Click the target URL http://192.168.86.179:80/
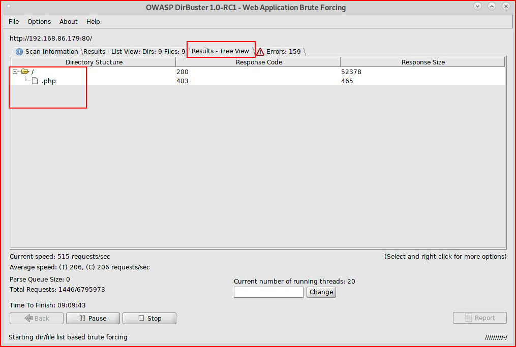Viewport: 516px width, 347px height. click(x=51, y=39)
